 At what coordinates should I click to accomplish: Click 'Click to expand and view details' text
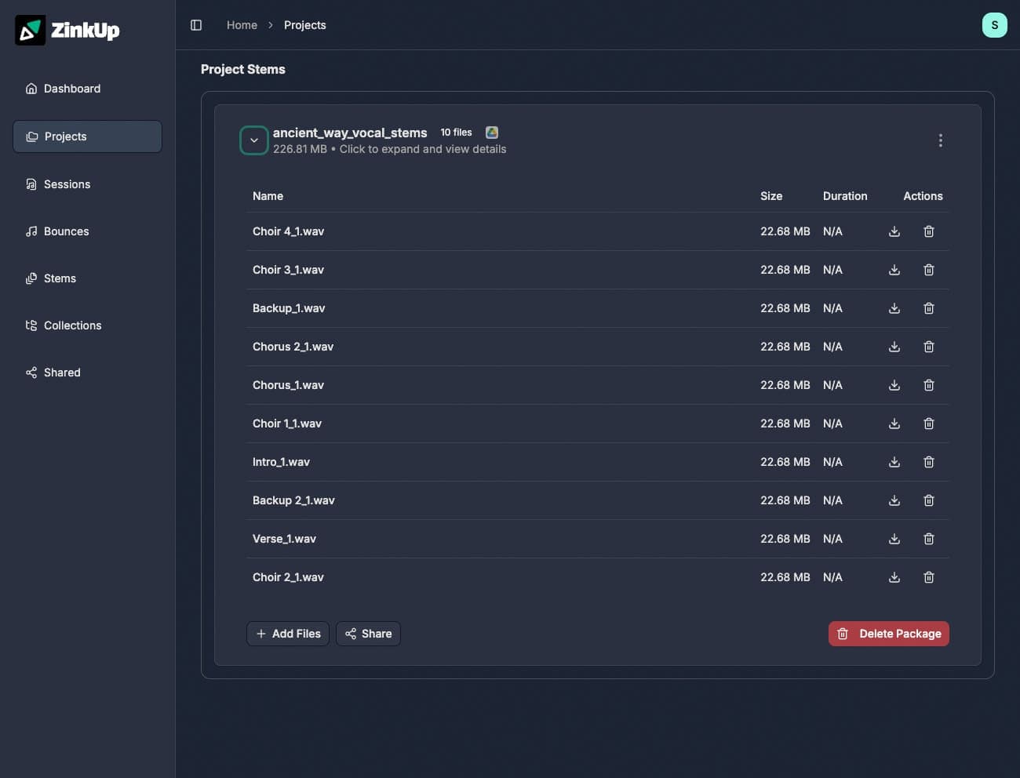tap(423, 148)
